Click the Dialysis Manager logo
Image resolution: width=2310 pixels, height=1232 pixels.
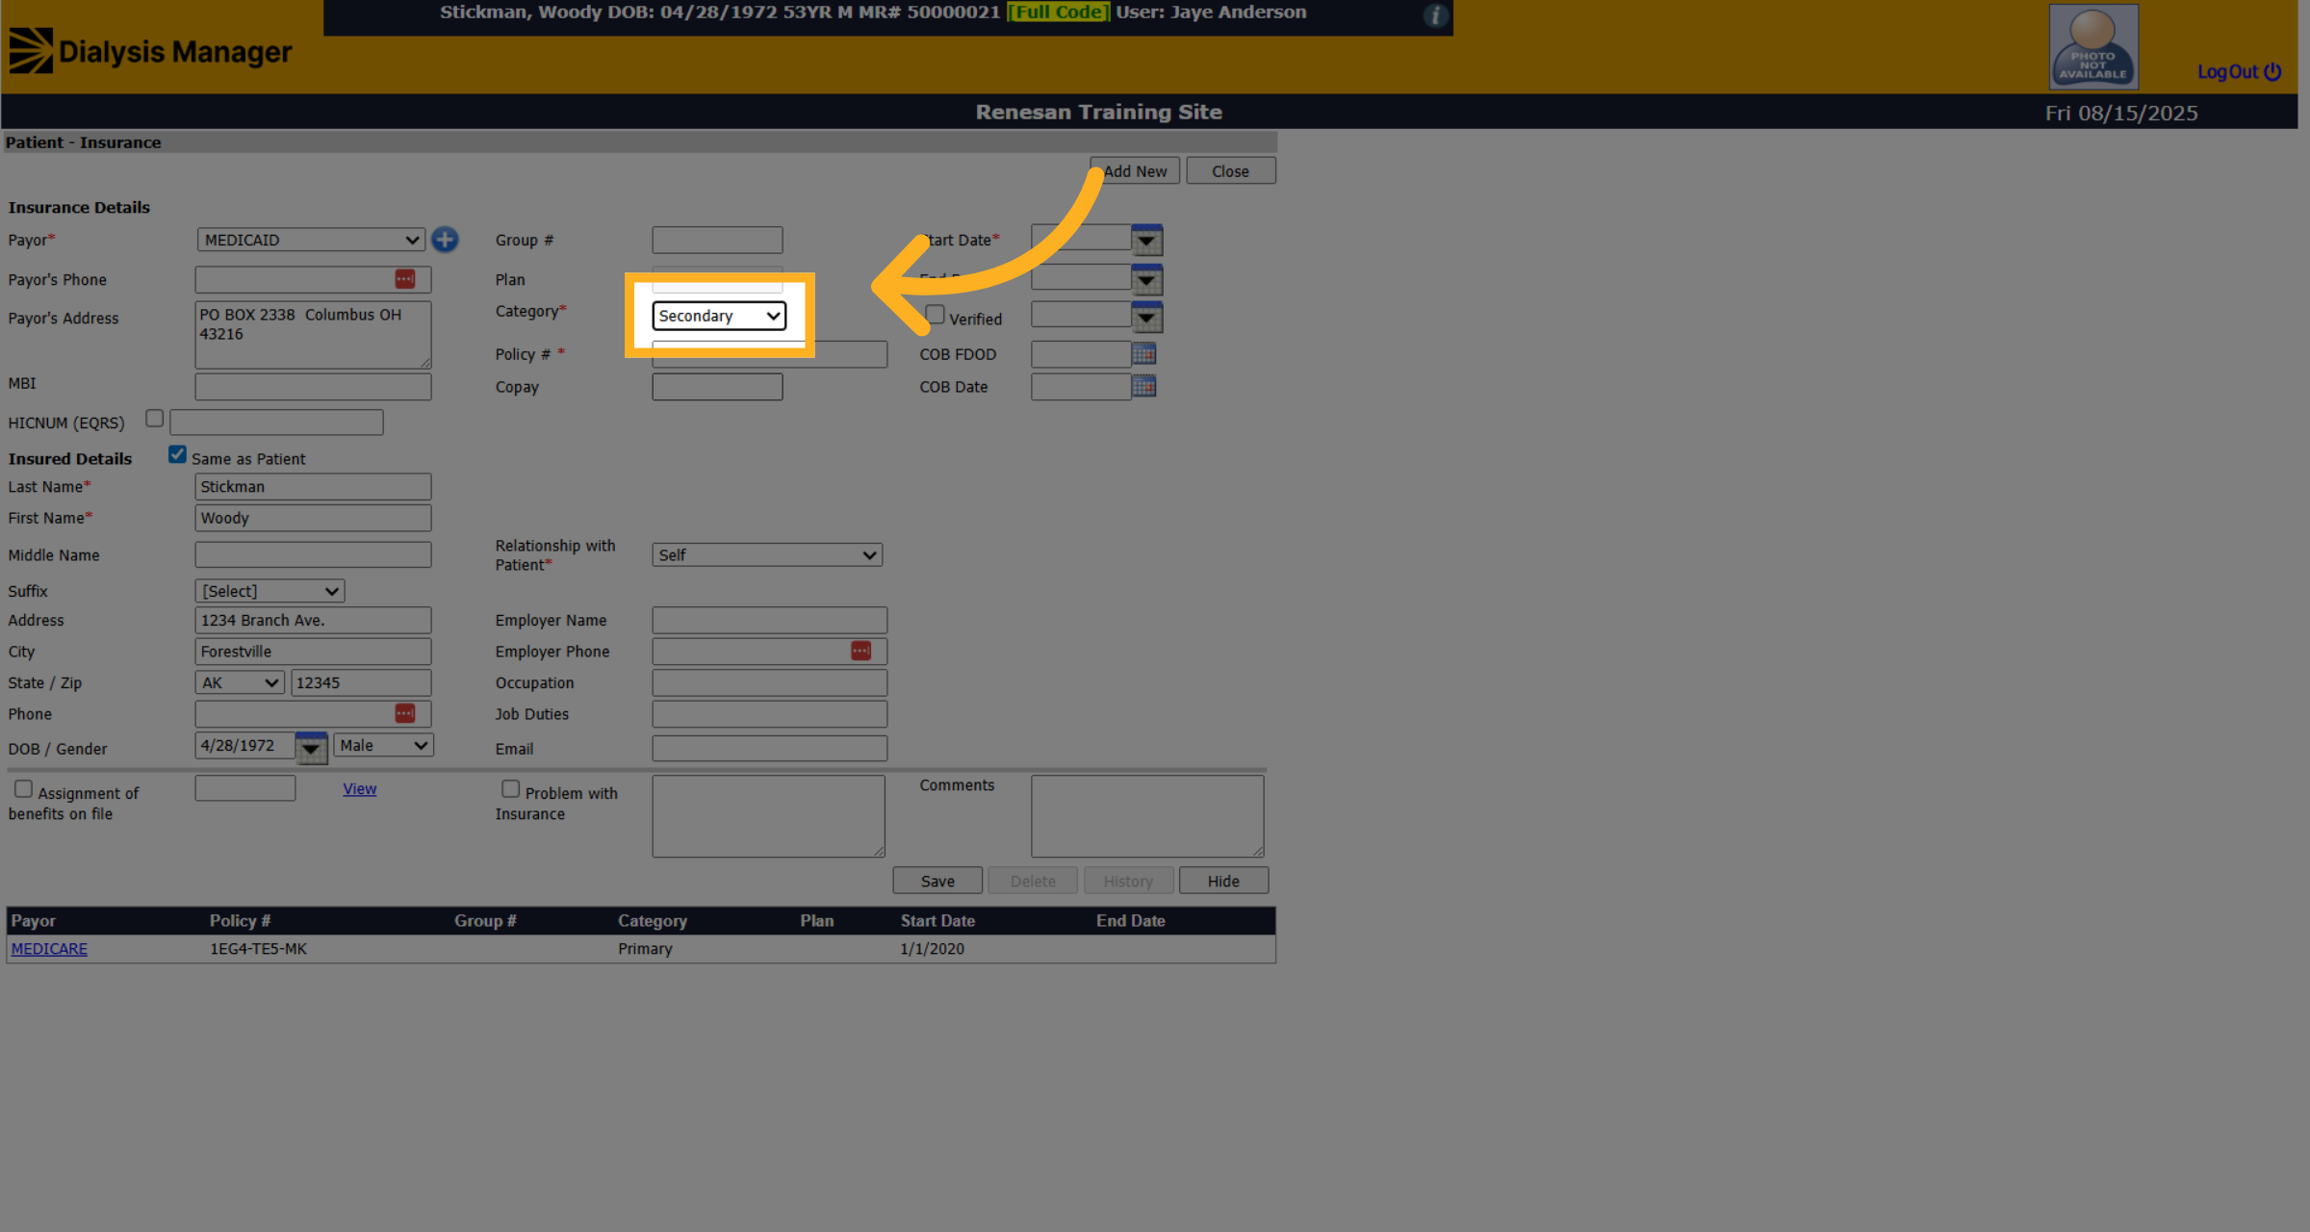tap(150, 51)
